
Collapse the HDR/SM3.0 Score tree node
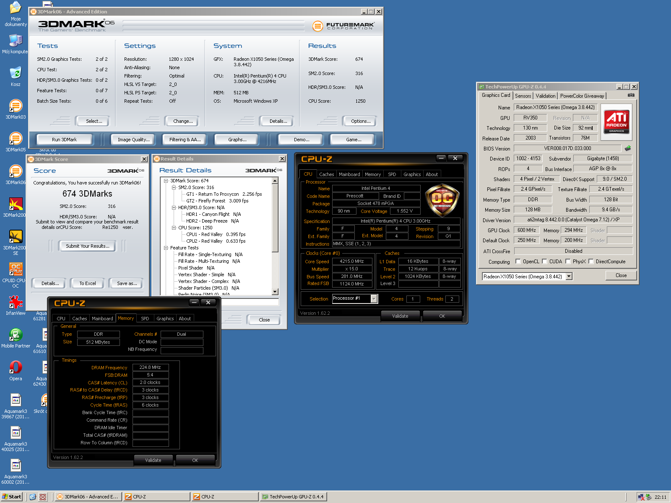(x=174, y=207)
